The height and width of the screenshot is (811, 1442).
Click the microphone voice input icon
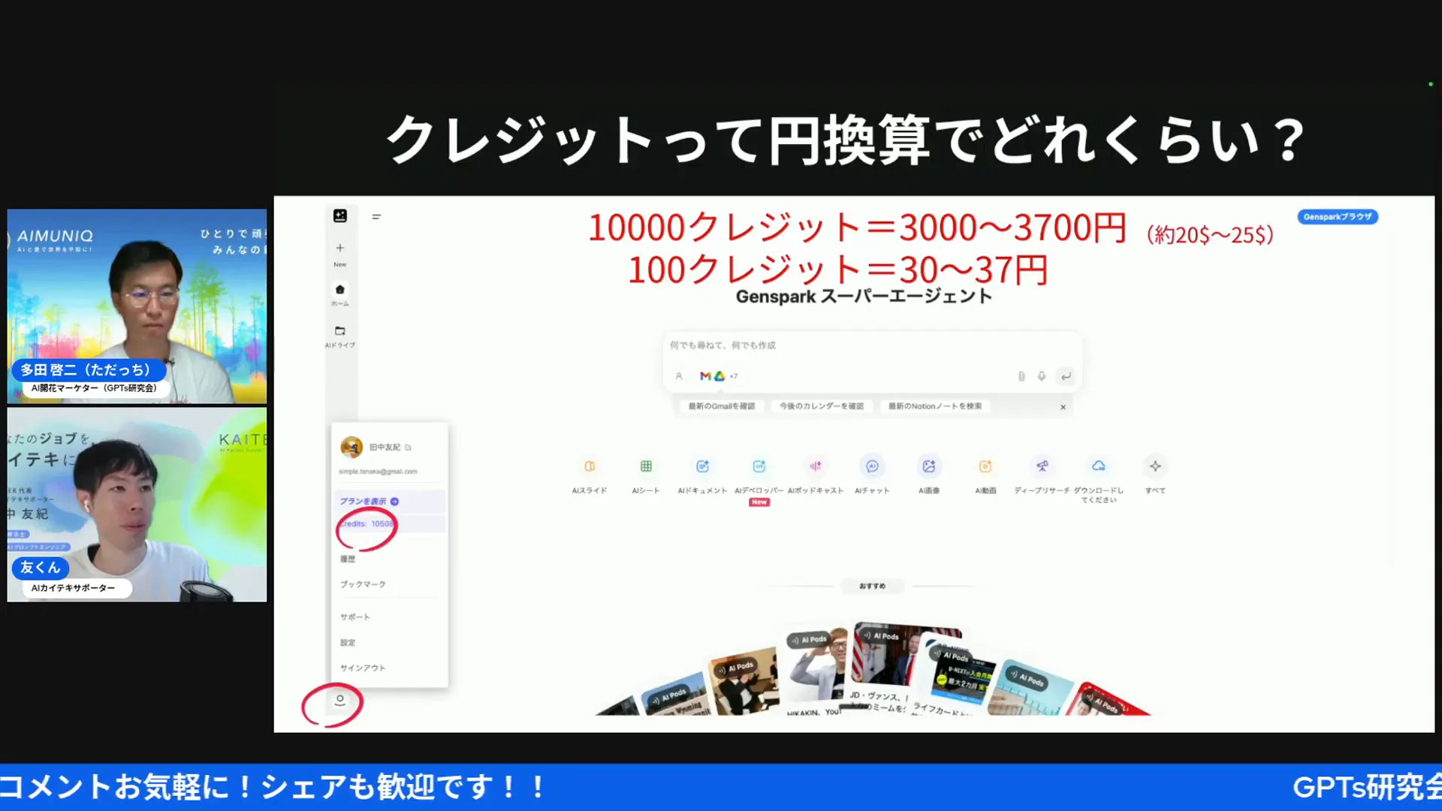coord(1042,376)
